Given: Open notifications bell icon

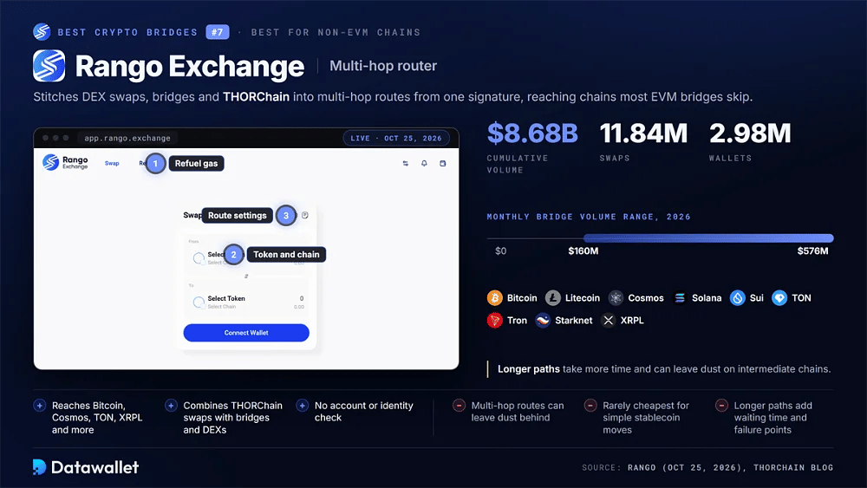Looking at the screenshot, I should tap(424, 164).
